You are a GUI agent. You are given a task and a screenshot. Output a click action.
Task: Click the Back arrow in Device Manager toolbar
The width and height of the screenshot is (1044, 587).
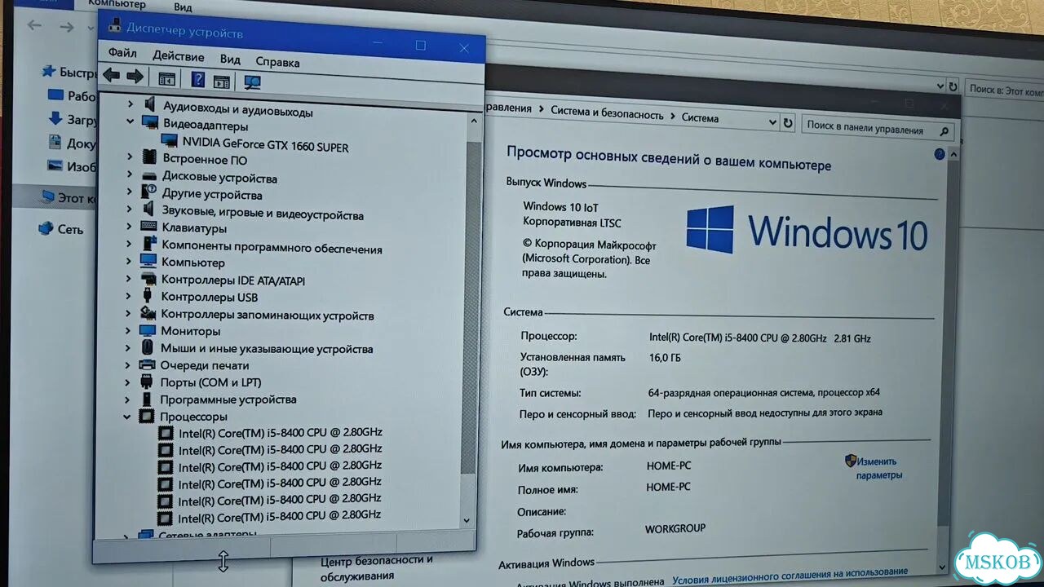click(111, 76)
